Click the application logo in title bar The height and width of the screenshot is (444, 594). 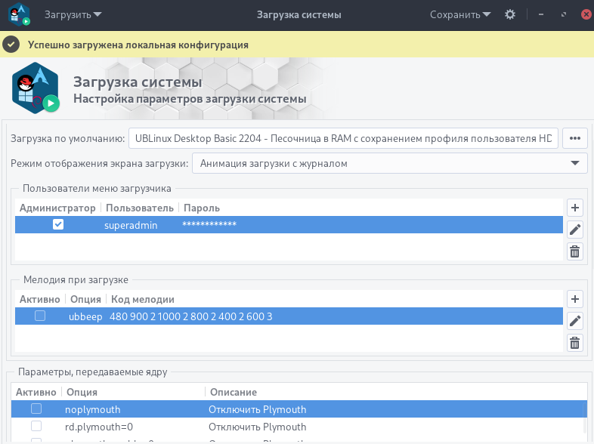[19, 15]
